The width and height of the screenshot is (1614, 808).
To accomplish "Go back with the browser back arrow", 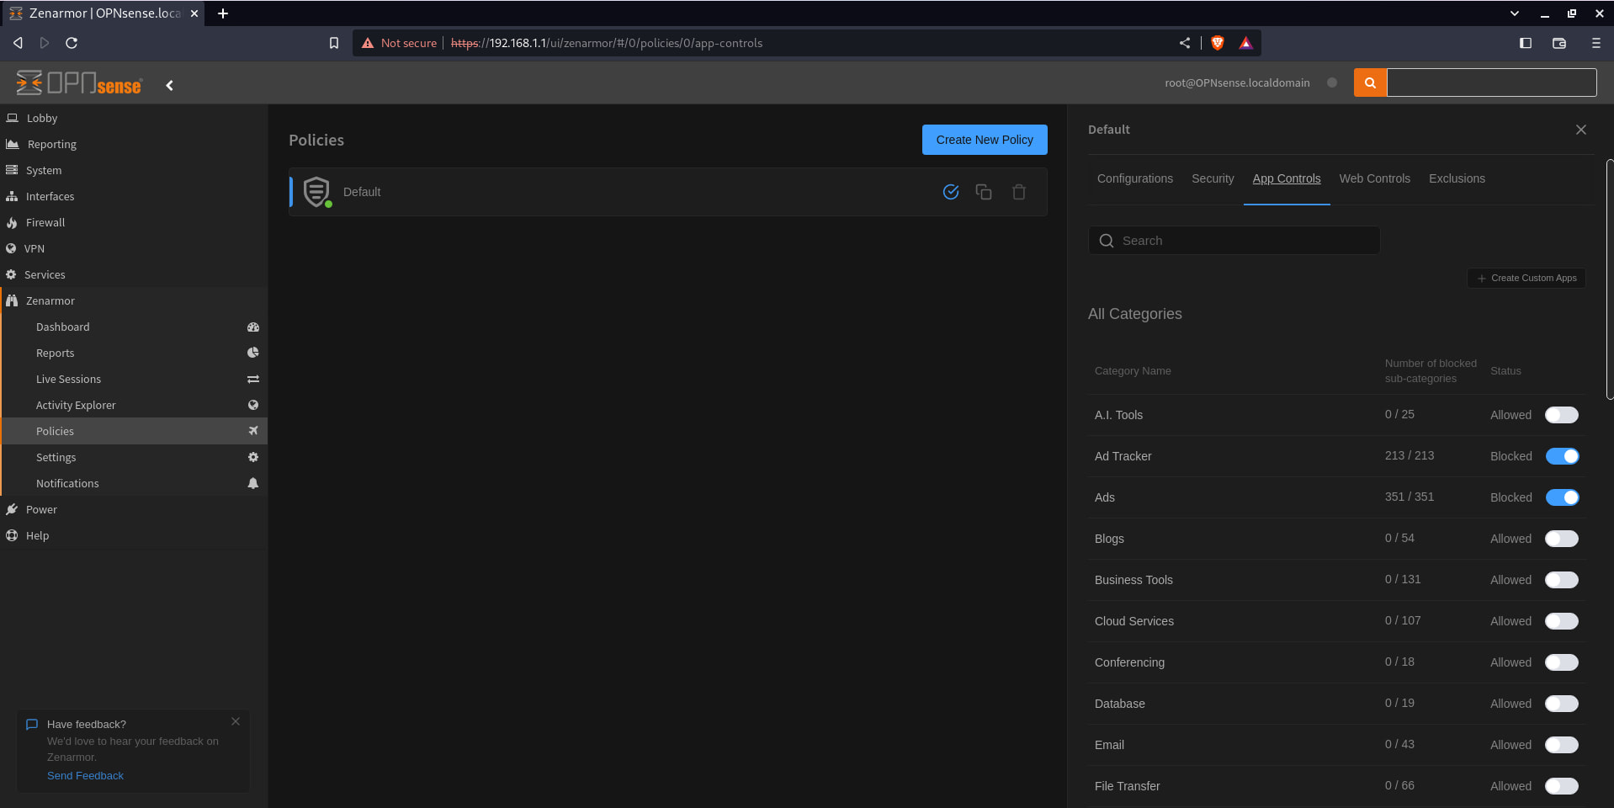I will (18, 43).
